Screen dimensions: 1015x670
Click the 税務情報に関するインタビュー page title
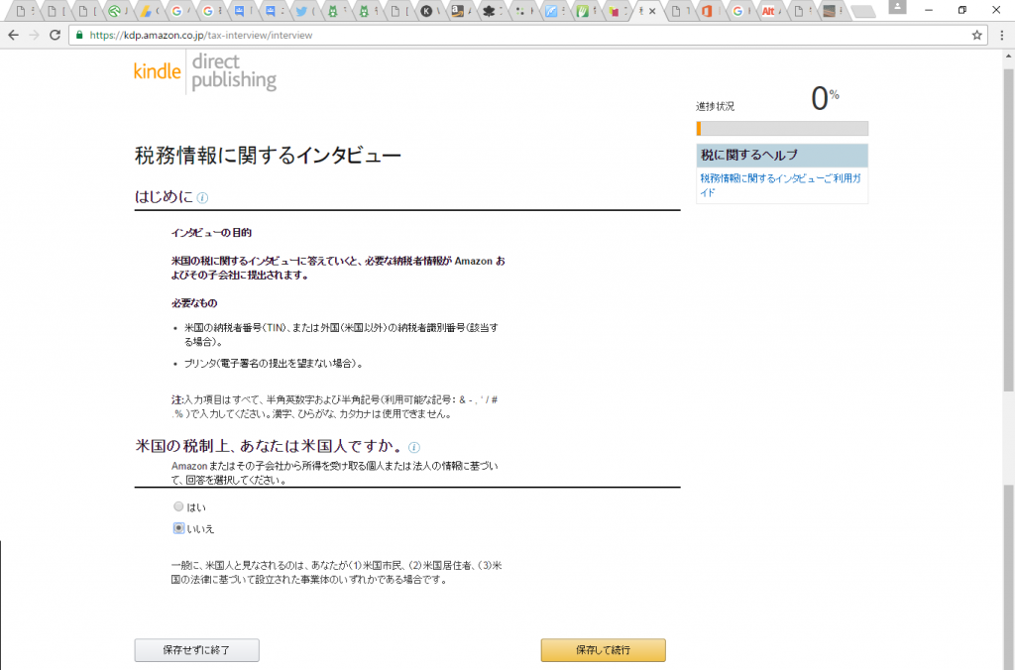tap(268, 156)
